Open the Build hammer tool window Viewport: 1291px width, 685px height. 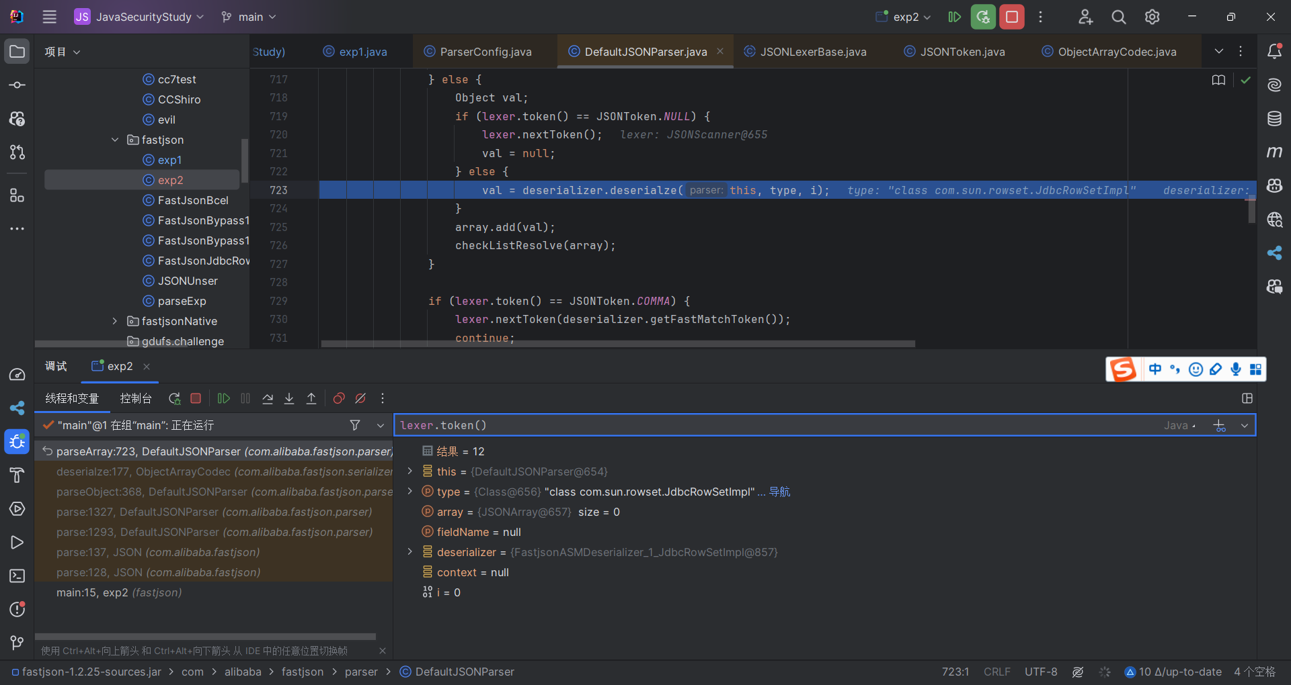tap(17, 475)
